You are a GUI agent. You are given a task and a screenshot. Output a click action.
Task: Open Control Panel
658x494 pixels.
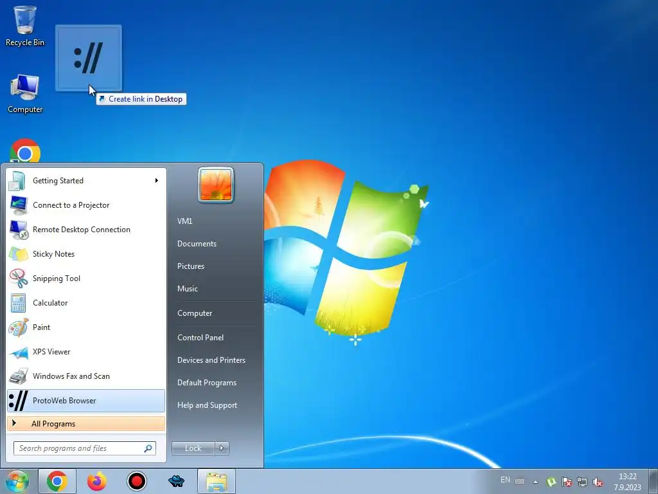tap(200, 337)
